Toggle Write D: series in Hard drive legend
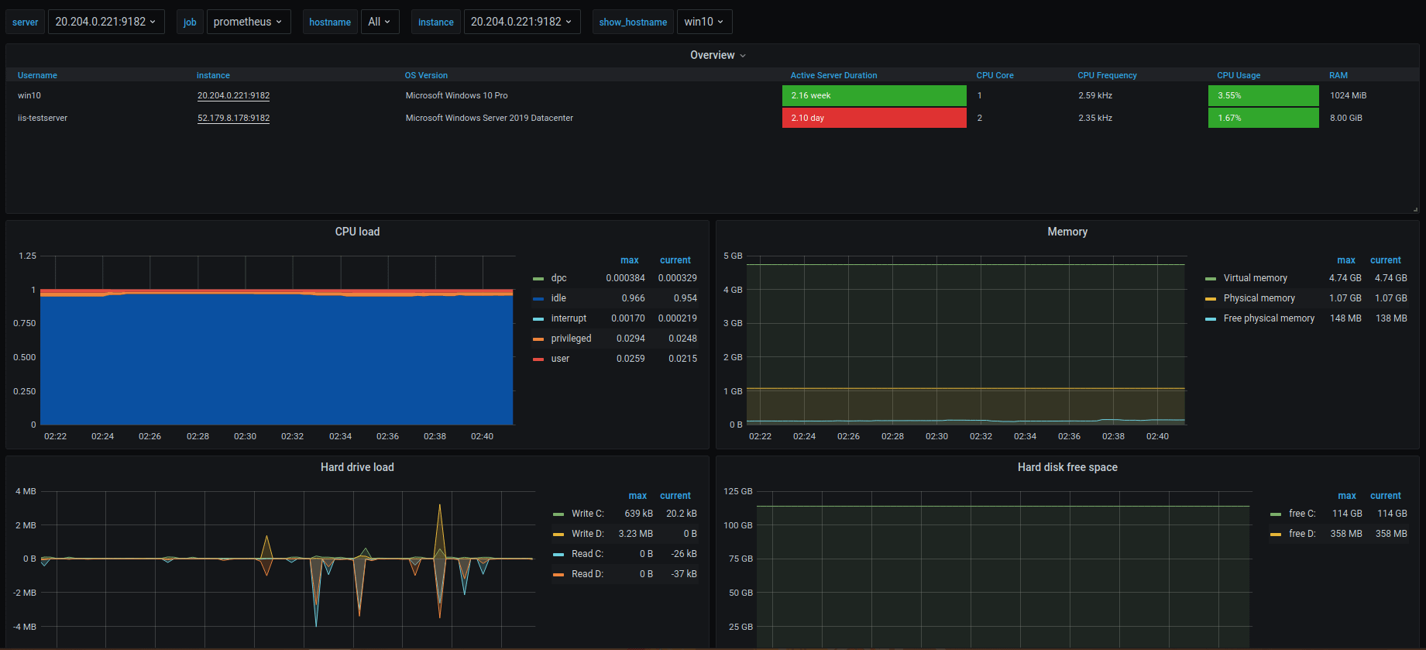The image size is (1426, 650). pos(587,534)
